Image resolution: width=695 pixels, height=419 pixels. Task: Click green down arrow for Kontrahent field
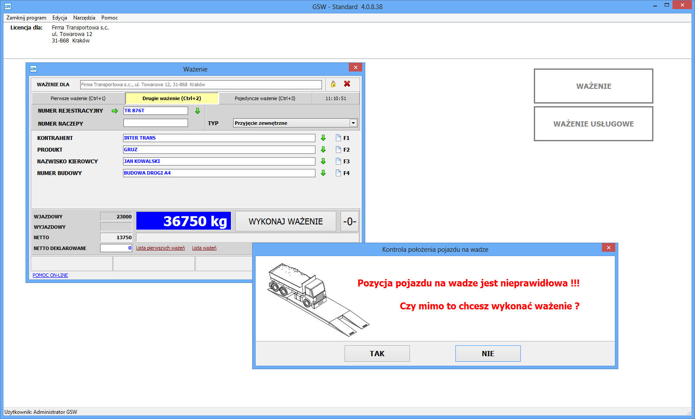pyautogui.click(x=323, y=138)
